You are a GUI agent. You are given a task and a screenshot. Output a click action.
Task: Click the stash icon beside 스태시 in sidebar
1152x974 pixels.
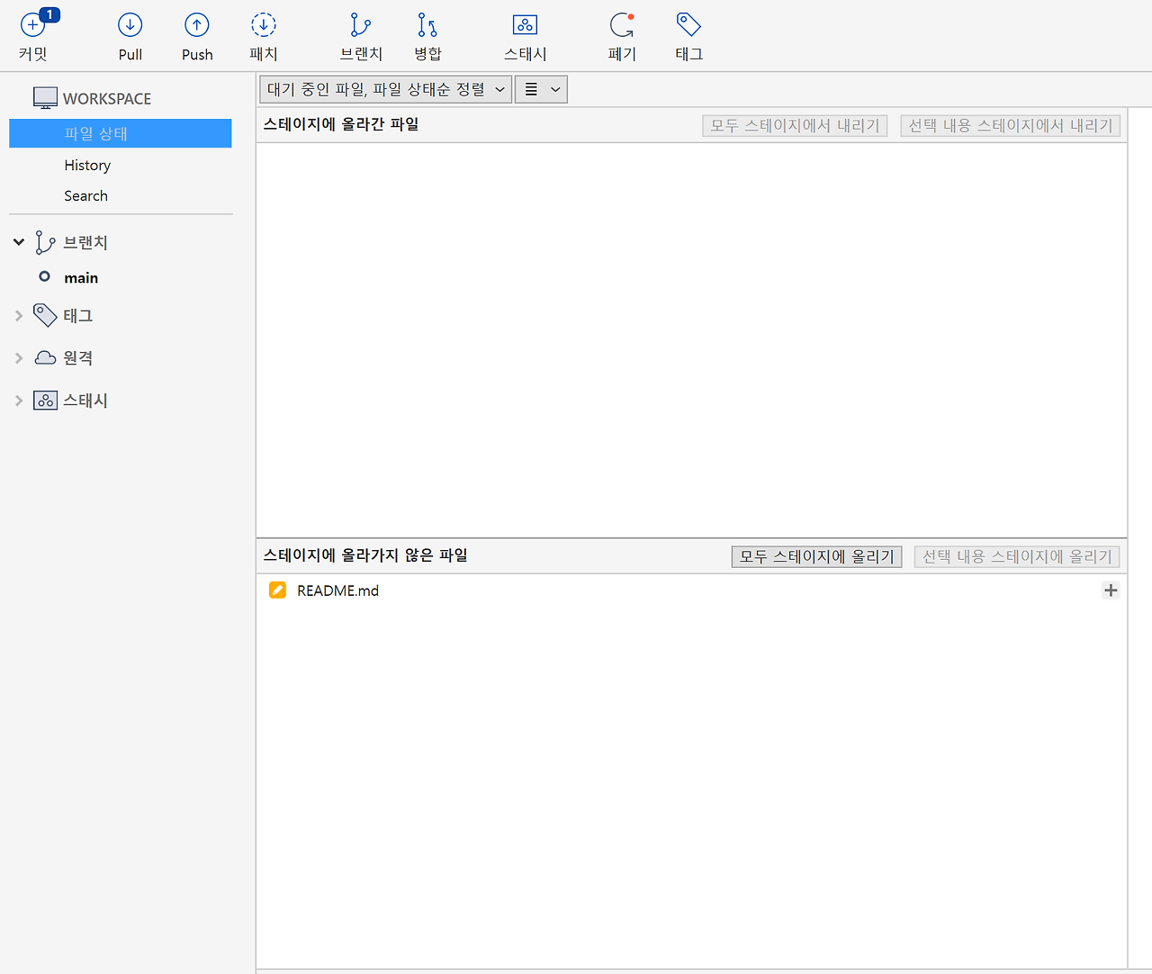click(x=45, y=401)
